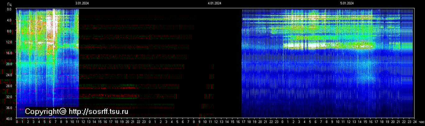The width and height of the screenshot is (425, 126).
Task: Click the 36.0 Hz axis label
Action: tap(9, 107)
